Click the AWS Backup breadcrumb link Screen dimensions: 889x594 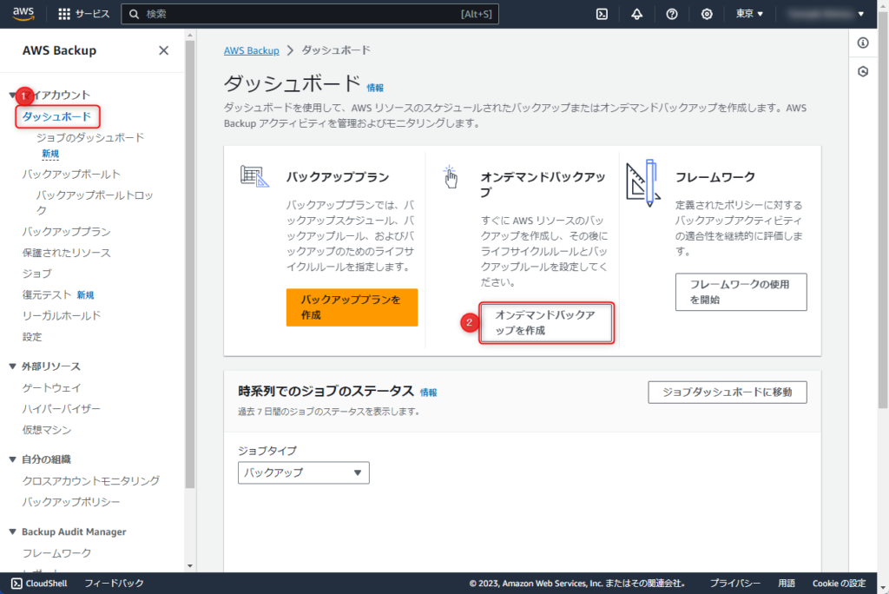click(x=252, y=50)
